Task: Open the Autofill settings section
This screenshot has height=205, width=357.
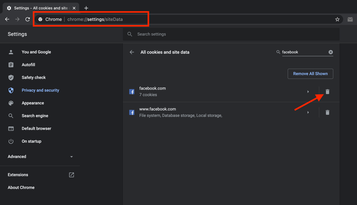Action: [28, 65]
